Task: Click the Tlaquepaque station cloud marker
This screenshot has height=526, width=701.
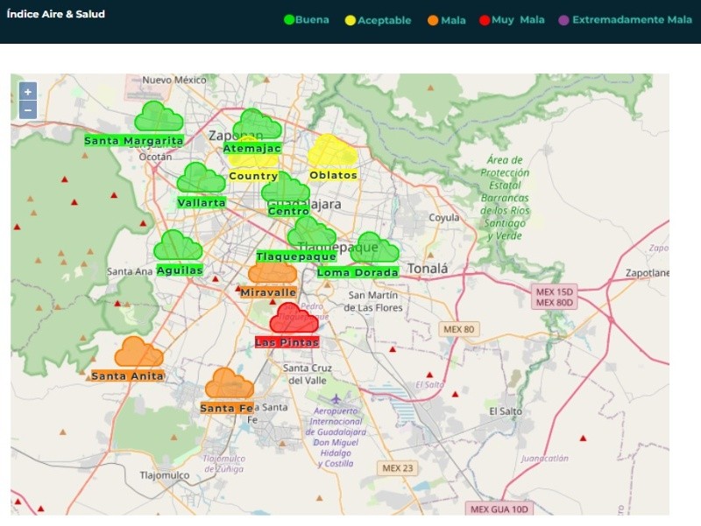Action: 311,234
